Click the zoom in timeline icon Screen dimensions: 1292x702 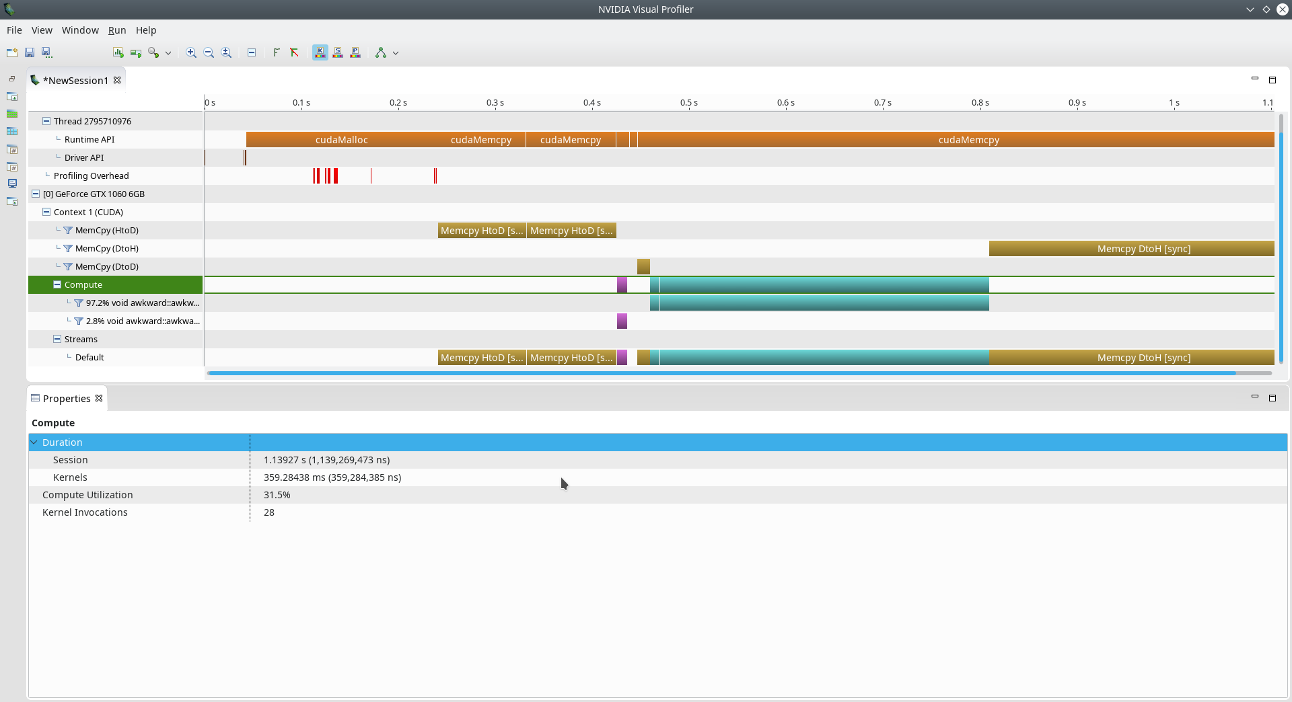[x=191, y=52]
